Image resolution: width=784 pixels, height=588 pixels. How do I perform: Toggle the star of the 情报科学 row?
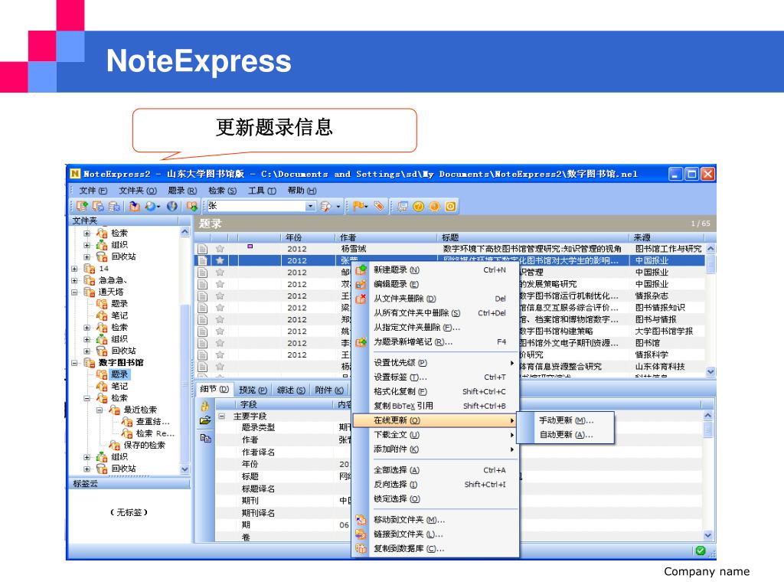[220, 355]
